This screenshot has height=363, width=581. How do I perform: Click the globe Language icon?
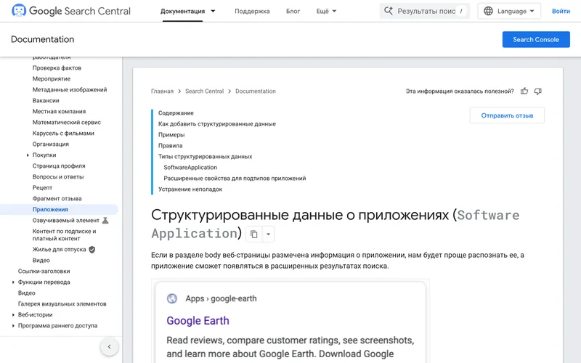pyautogui.click(x=488, y=11)
